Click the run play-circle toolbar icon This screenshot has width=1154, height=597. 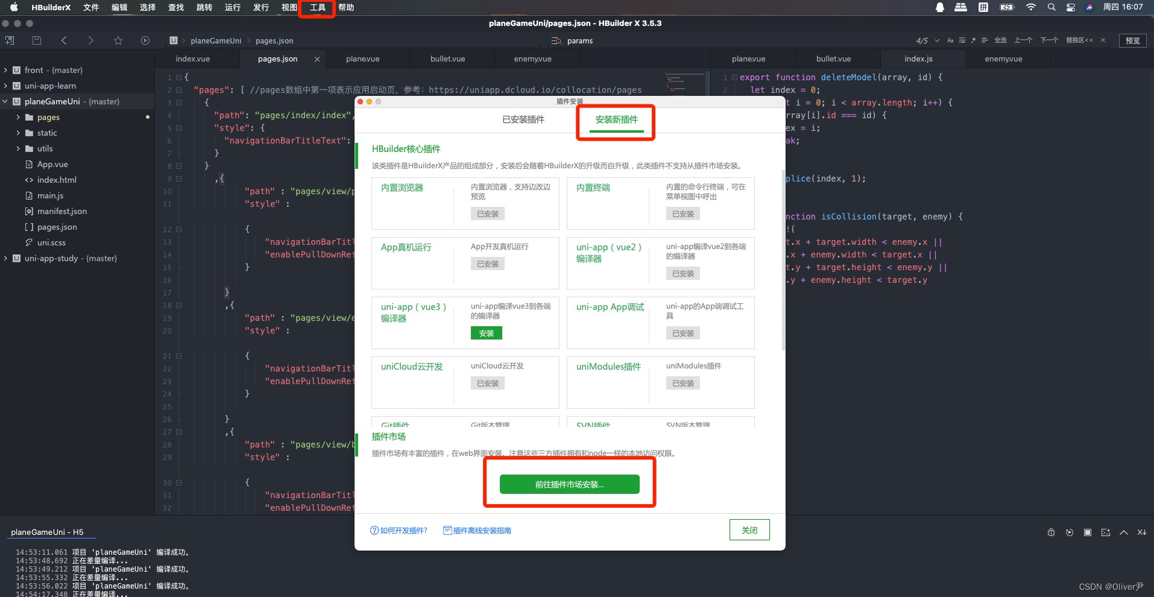145,40
